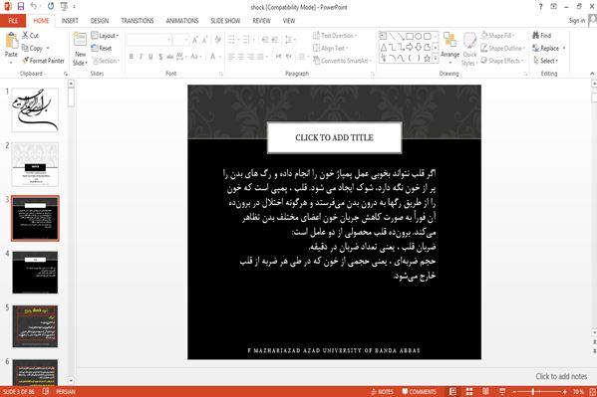Select the rectangle shape in Drawing gallery
The width and height of the screenshot is (597, 397).
(410, 37)
